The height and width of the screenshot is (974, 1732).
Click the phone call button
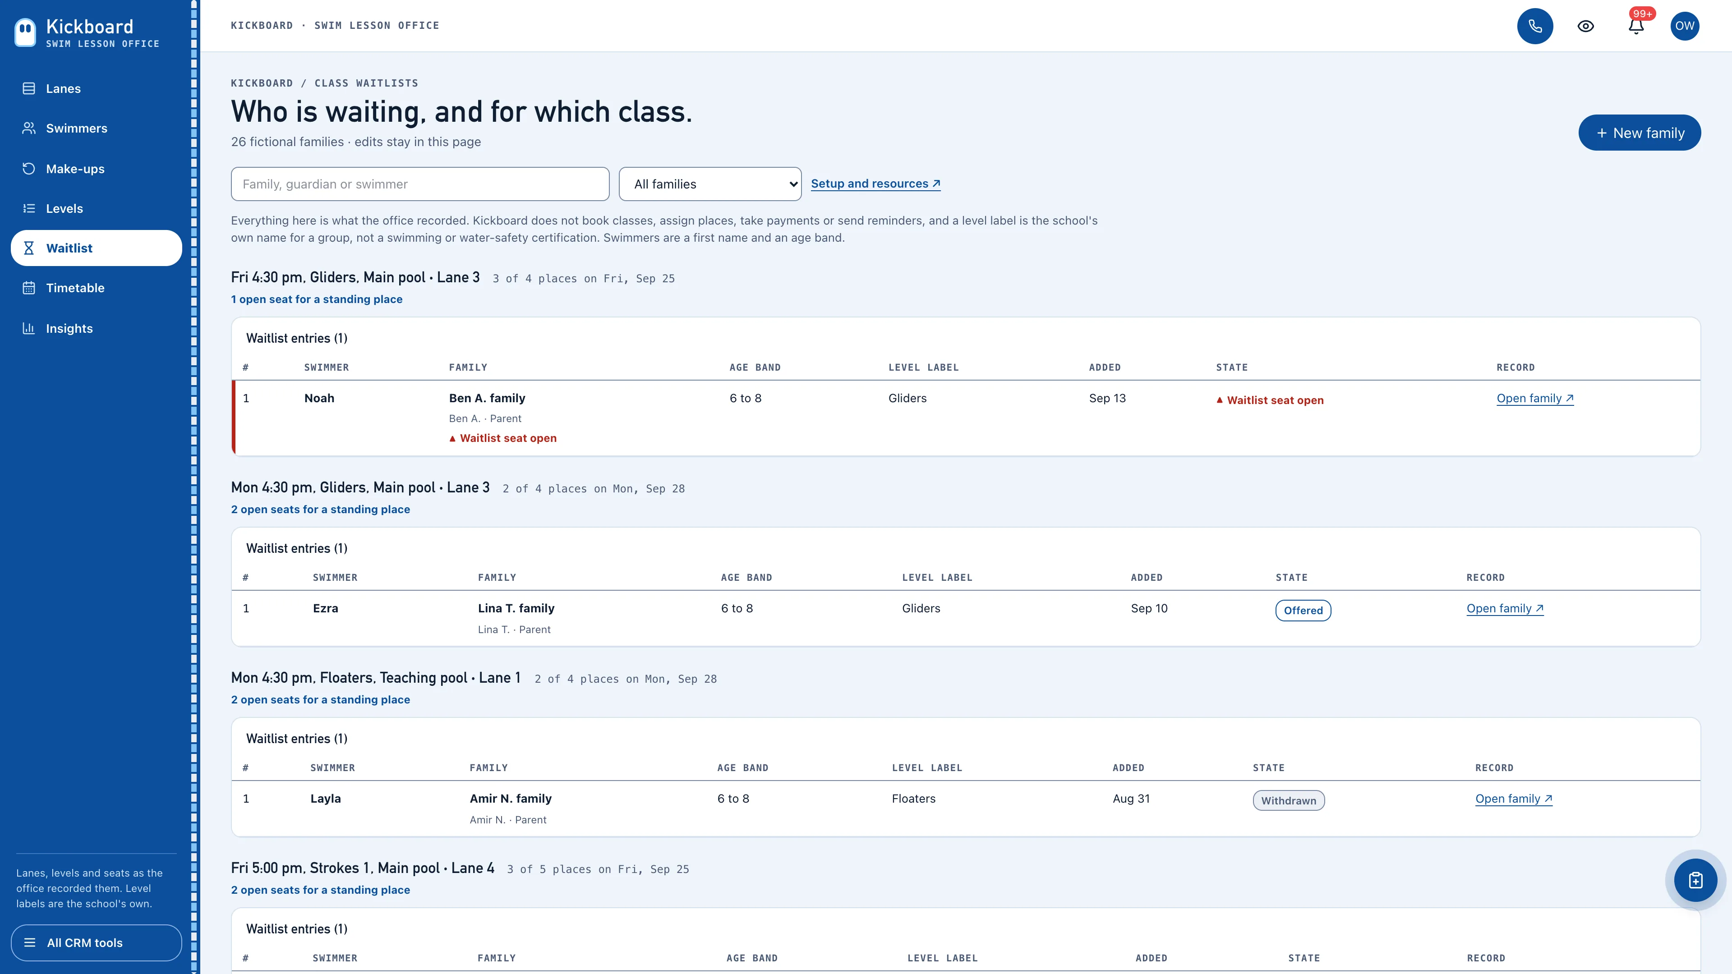point(1535,26)
